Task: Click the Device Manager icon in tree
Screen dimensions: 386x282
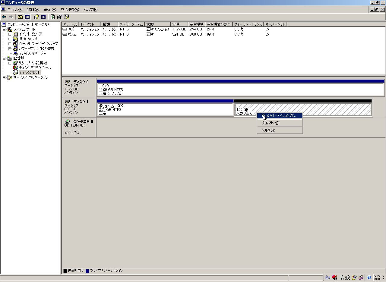Action: [x=15, y=53]
